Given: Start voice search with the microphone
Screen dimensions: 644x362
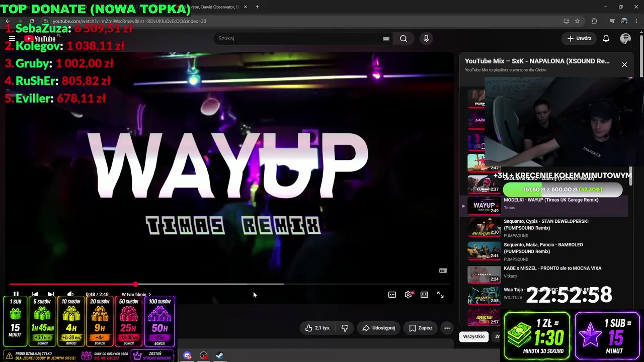Looking at the screenshot, I should pos(426,38).
